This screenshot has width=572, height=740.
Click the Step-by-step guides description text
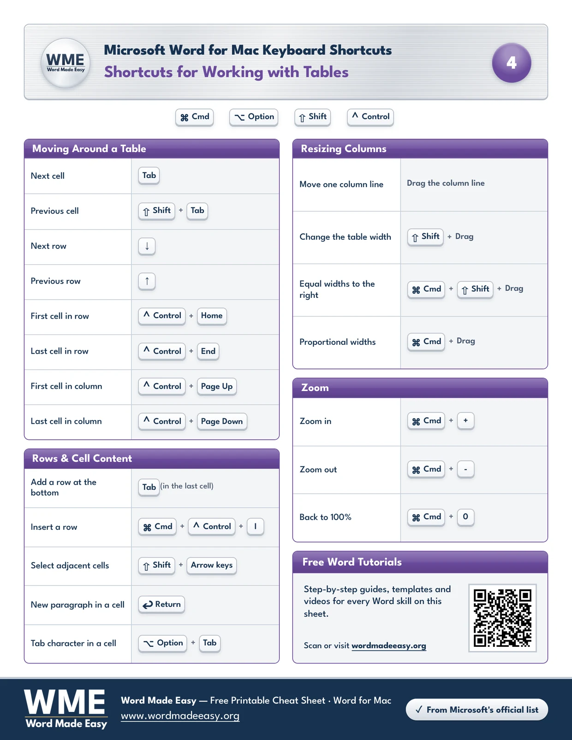[377, 601]
